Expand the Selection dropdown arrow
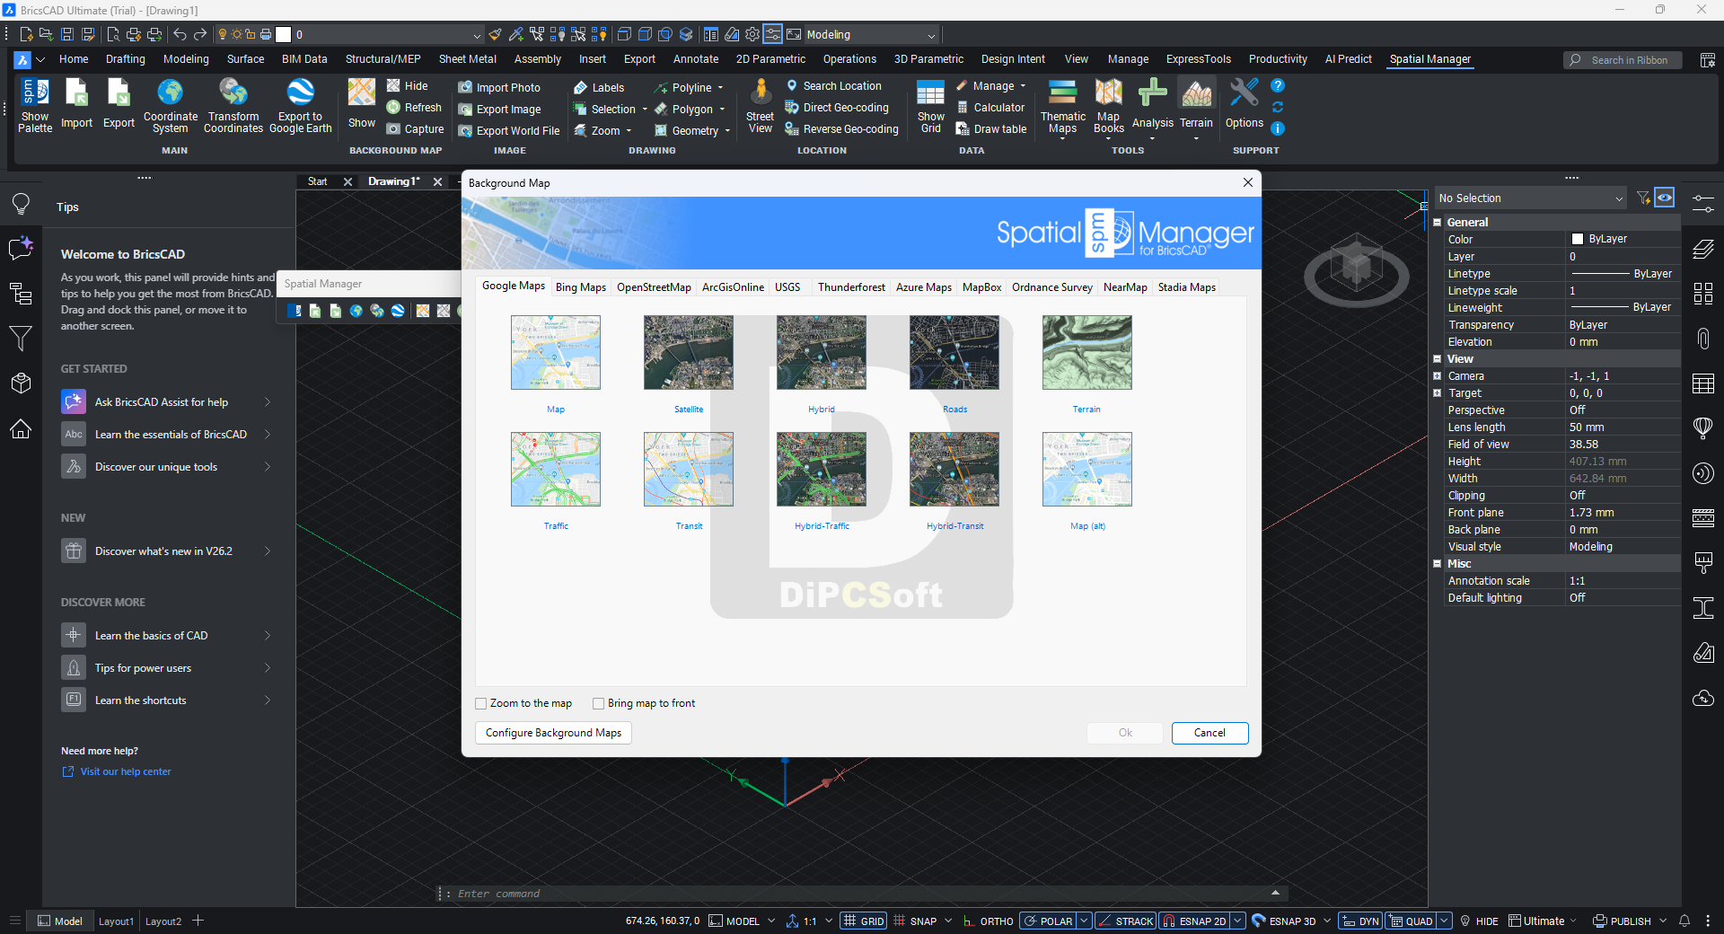Viewport: 1724px width, 934px height. click(644, 109)
